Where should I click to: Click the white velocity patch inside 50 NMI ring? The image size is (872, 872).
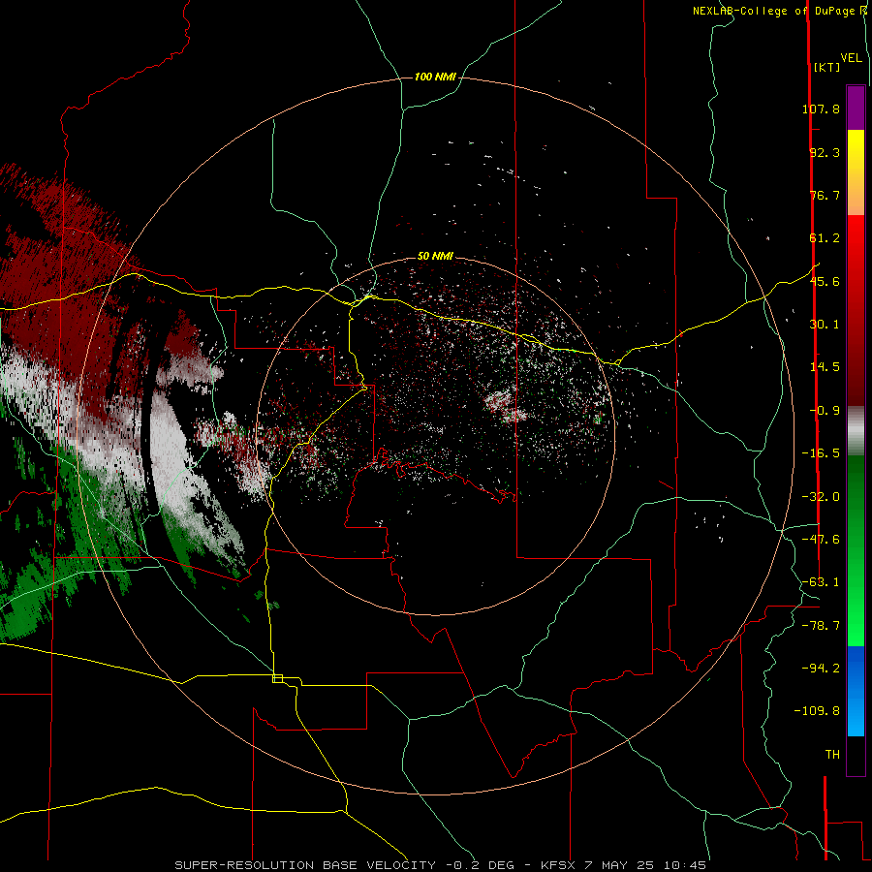coord(505,406)
